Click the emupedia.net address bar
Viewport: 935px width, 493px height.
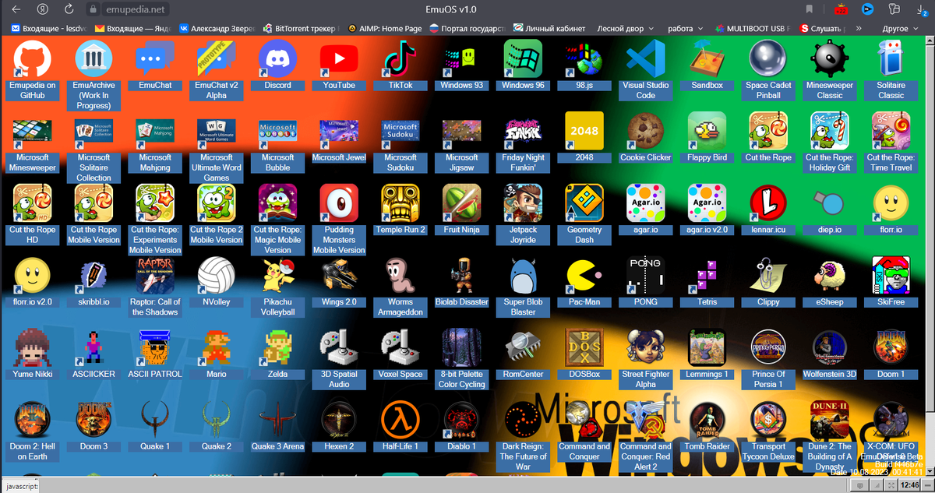coord(135,9)
